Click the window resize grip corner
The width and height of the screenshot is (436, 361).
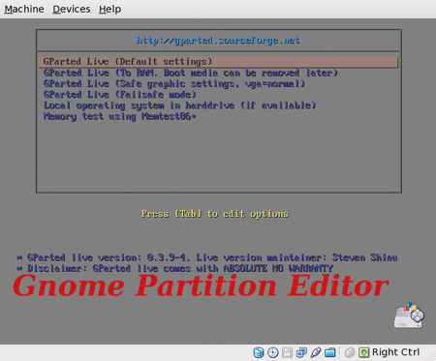click(x=430, y=355)
